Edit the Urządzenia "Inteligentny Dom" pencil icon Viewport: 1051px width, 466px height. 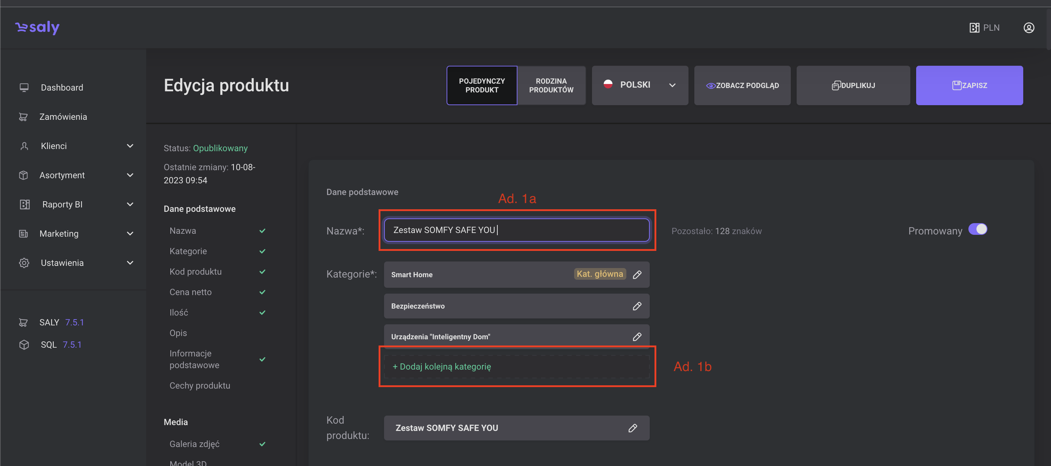coord(637,337)
